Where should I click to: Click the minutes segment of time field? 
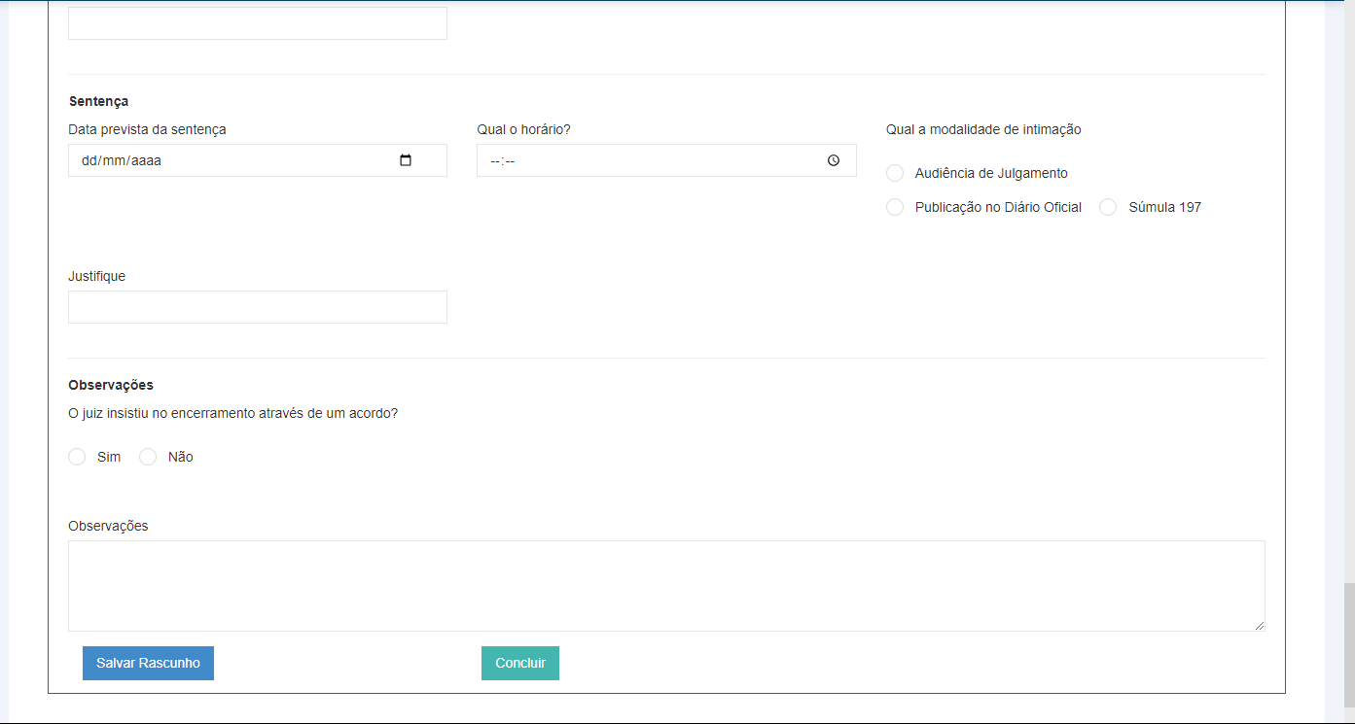(509, 161)
